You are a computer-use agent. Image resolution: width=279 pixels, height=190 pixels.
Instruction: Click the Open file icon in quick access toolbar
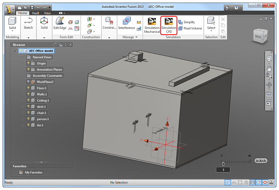[x=26, y=7]
